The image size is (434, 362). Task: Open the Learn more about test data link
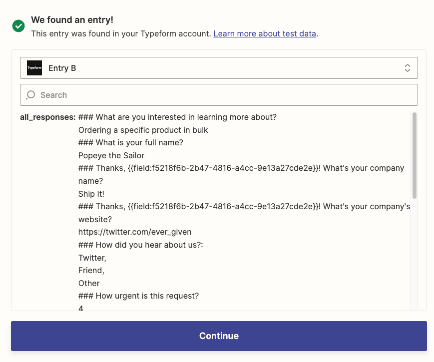pyautogui.click(x=265, y=34)
